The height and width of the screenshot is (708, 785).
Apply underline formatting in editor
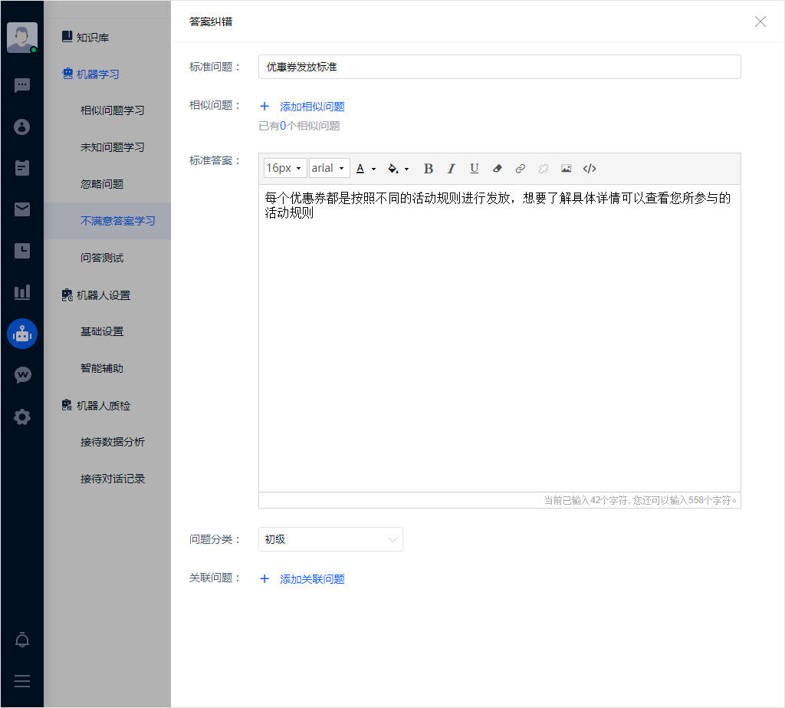point(475,169)
